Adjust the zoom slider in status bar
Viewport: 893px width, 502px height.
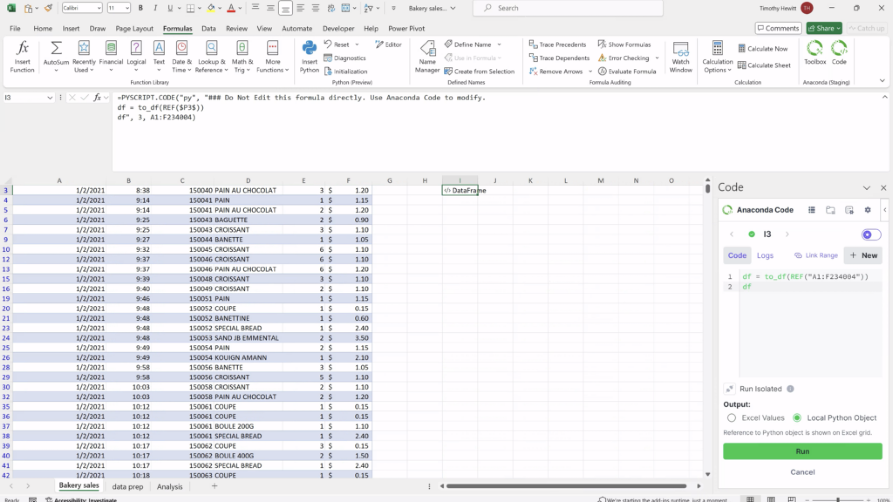[838, 500]
